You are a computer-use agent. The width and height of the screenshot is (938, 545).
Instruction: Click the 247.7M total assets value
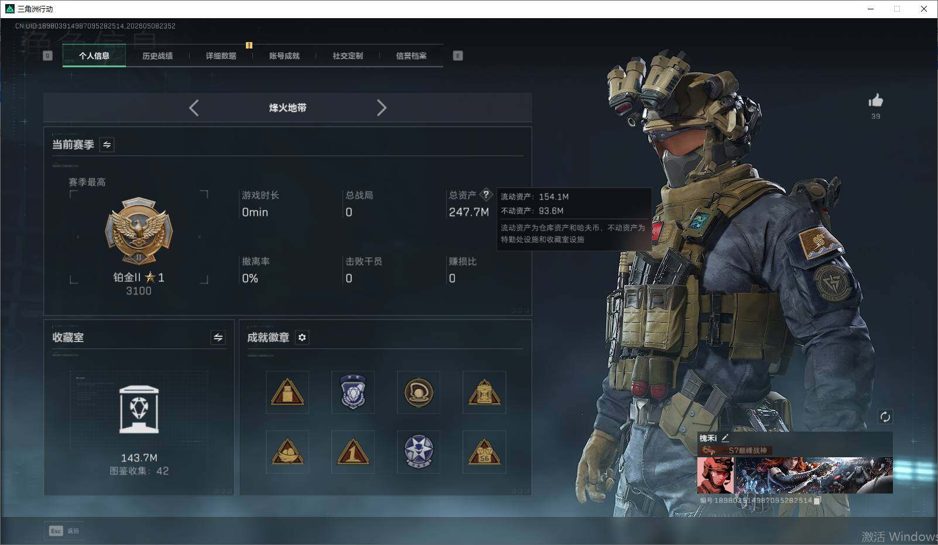click(468, 212)
